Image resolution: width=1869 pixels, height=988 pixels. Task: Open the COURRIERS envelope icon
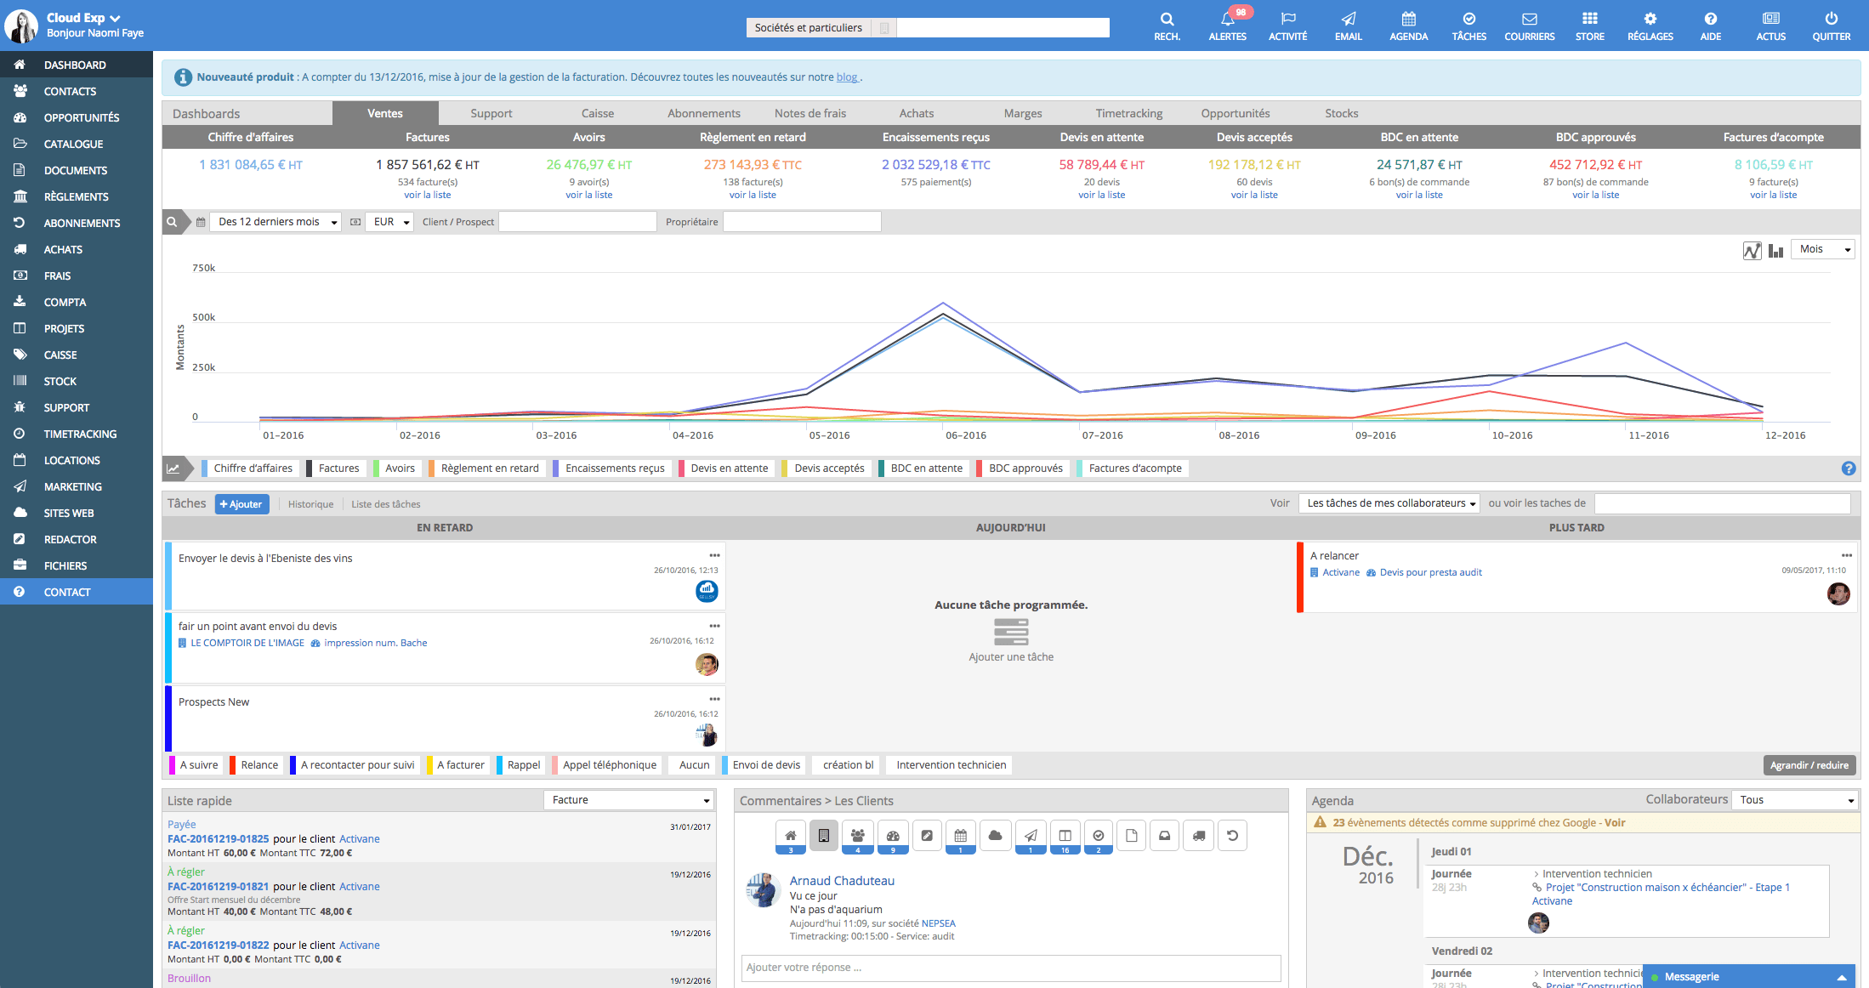1530,26
